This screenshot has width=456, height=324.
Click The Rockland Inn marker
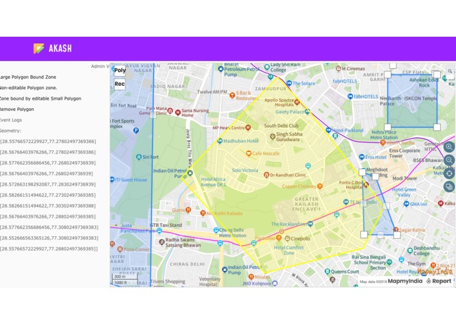[x=310, y=224]
